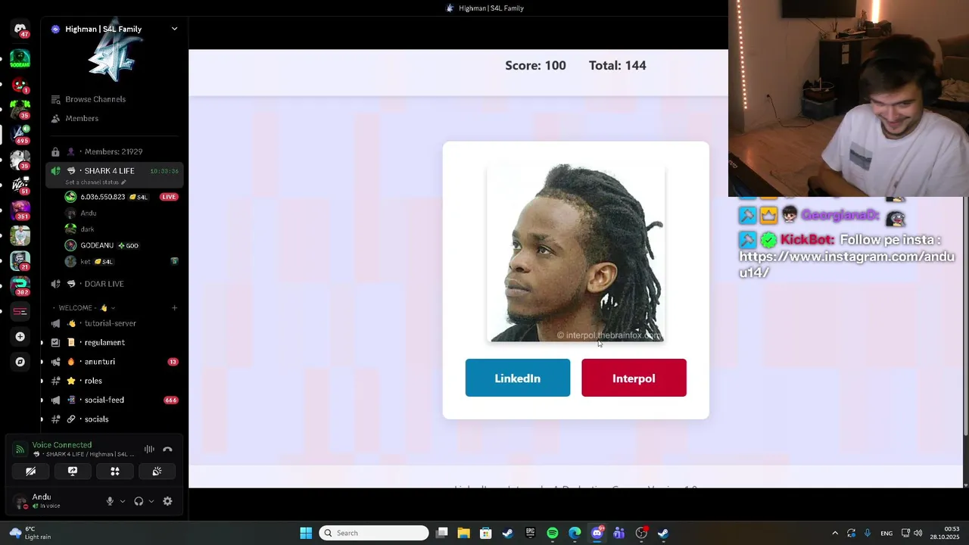Open Windows Start menu

click(x=306, y=533)
